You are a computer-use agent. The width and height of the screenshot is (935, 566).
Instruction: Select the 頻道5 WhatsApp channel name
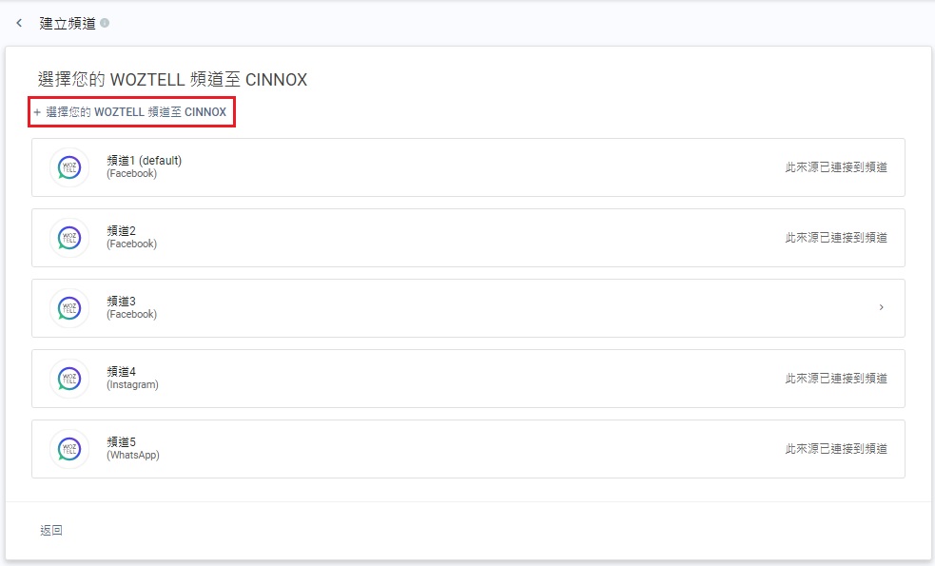tap(122, 442)
